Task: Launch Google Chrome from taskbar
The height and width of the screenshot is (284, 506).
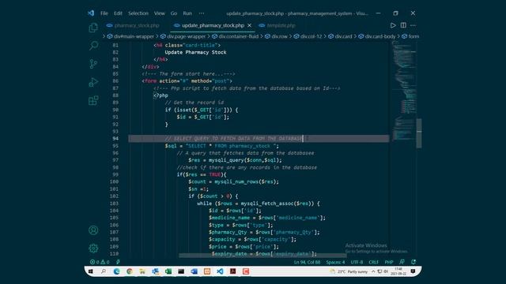Action: click(x=130, y=271)
